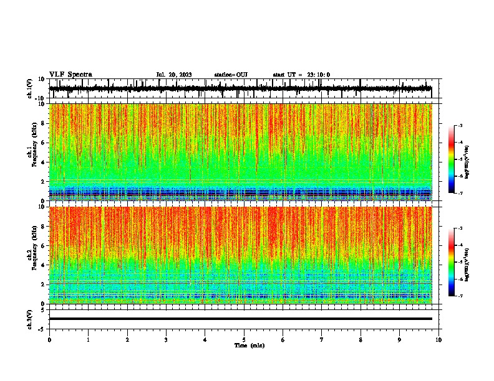
Task: Click the "6" kHz tick of ch.2 spectrogram
Action: click(x=43, y=245)
